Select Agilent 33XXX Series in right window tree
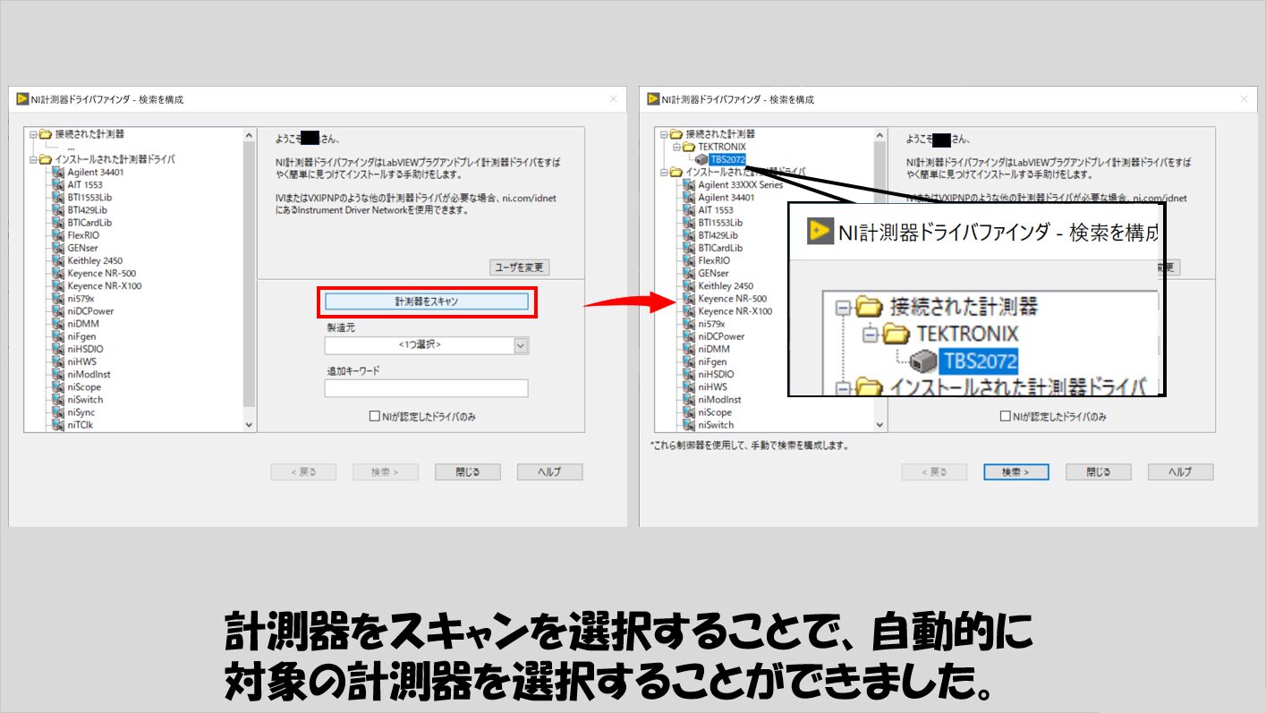 coord(741,185)
